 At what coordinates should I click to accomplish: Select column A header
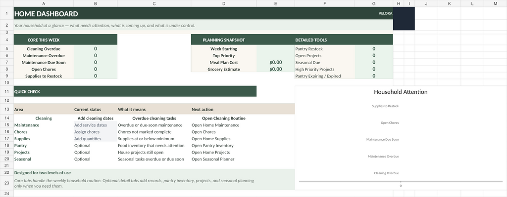pos(44,3)
